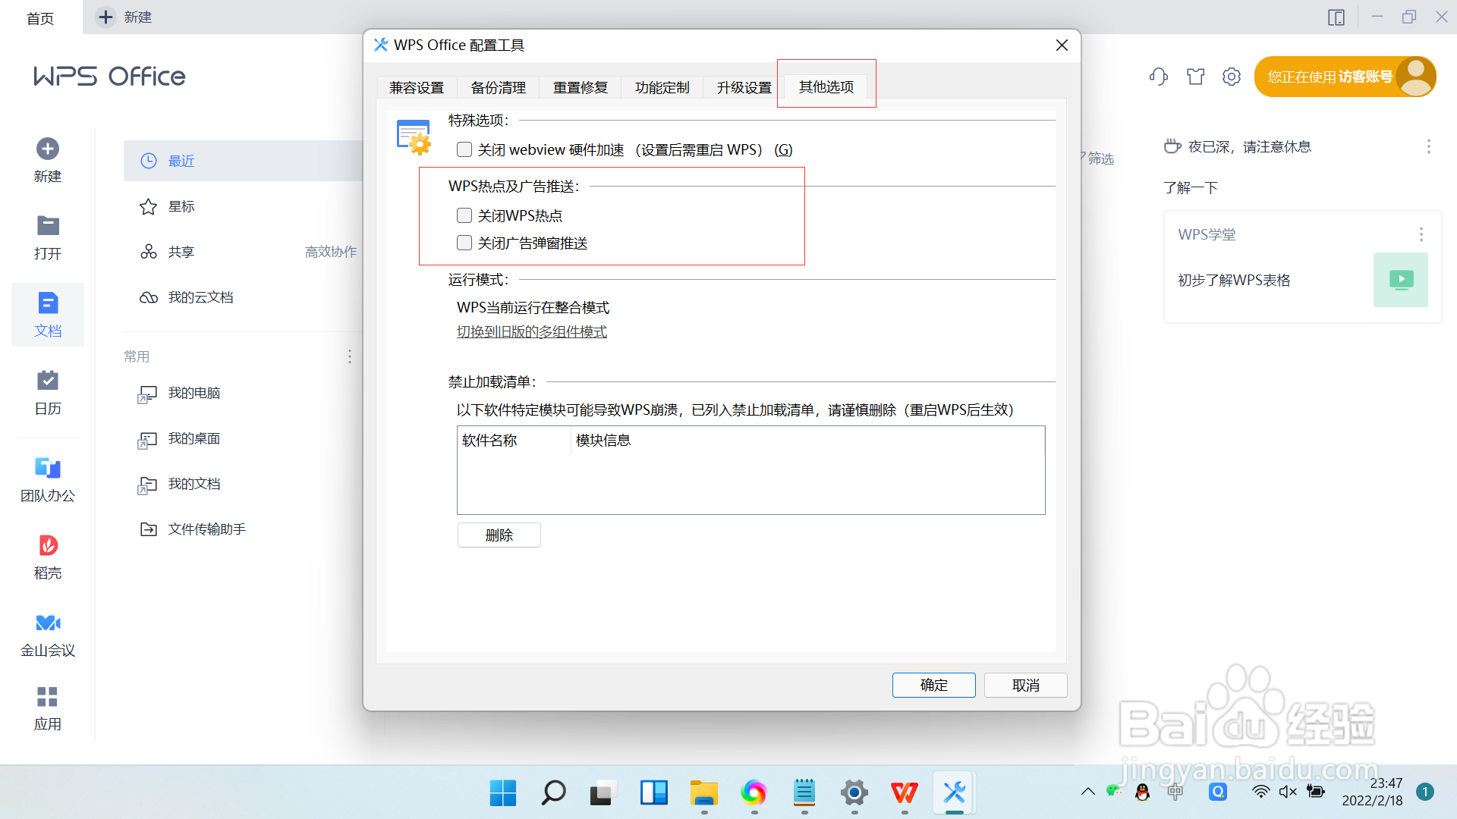Click the WPS config tool taskbar icon
1457x819 pixels.
[955, 792]
